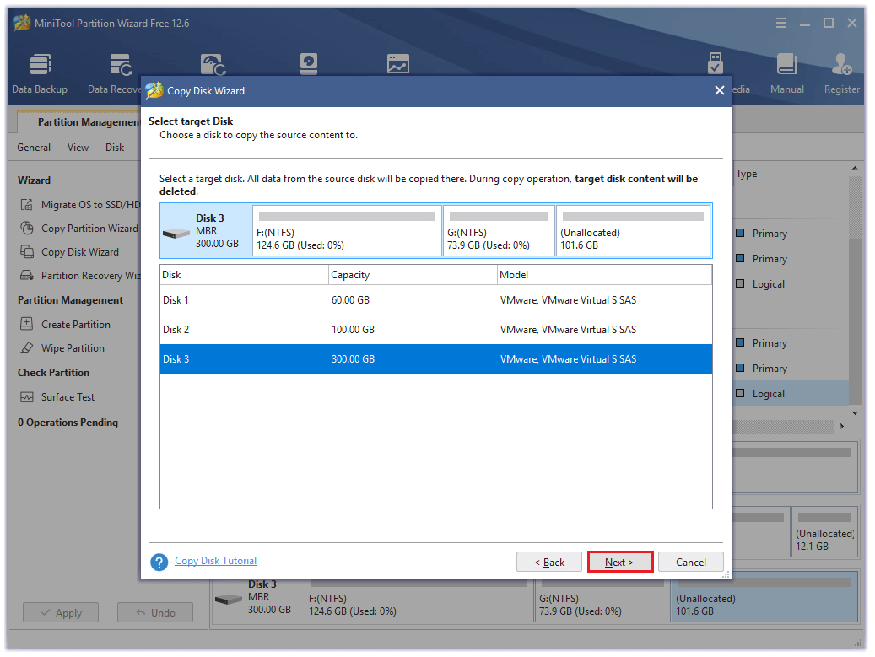875x657 pixels.
Task: Click the Copy Disk Wizard sidebar icon
Action: click(26, 251)
